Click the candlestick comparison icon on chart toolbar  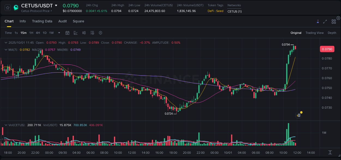tap(84, 33)
